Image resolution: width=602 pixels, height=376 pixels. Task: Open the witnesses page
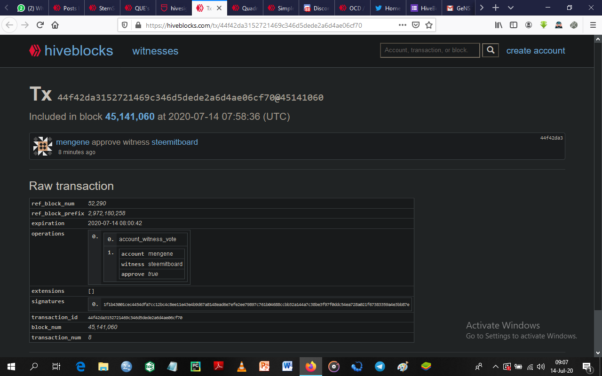[x=155, y=51]
